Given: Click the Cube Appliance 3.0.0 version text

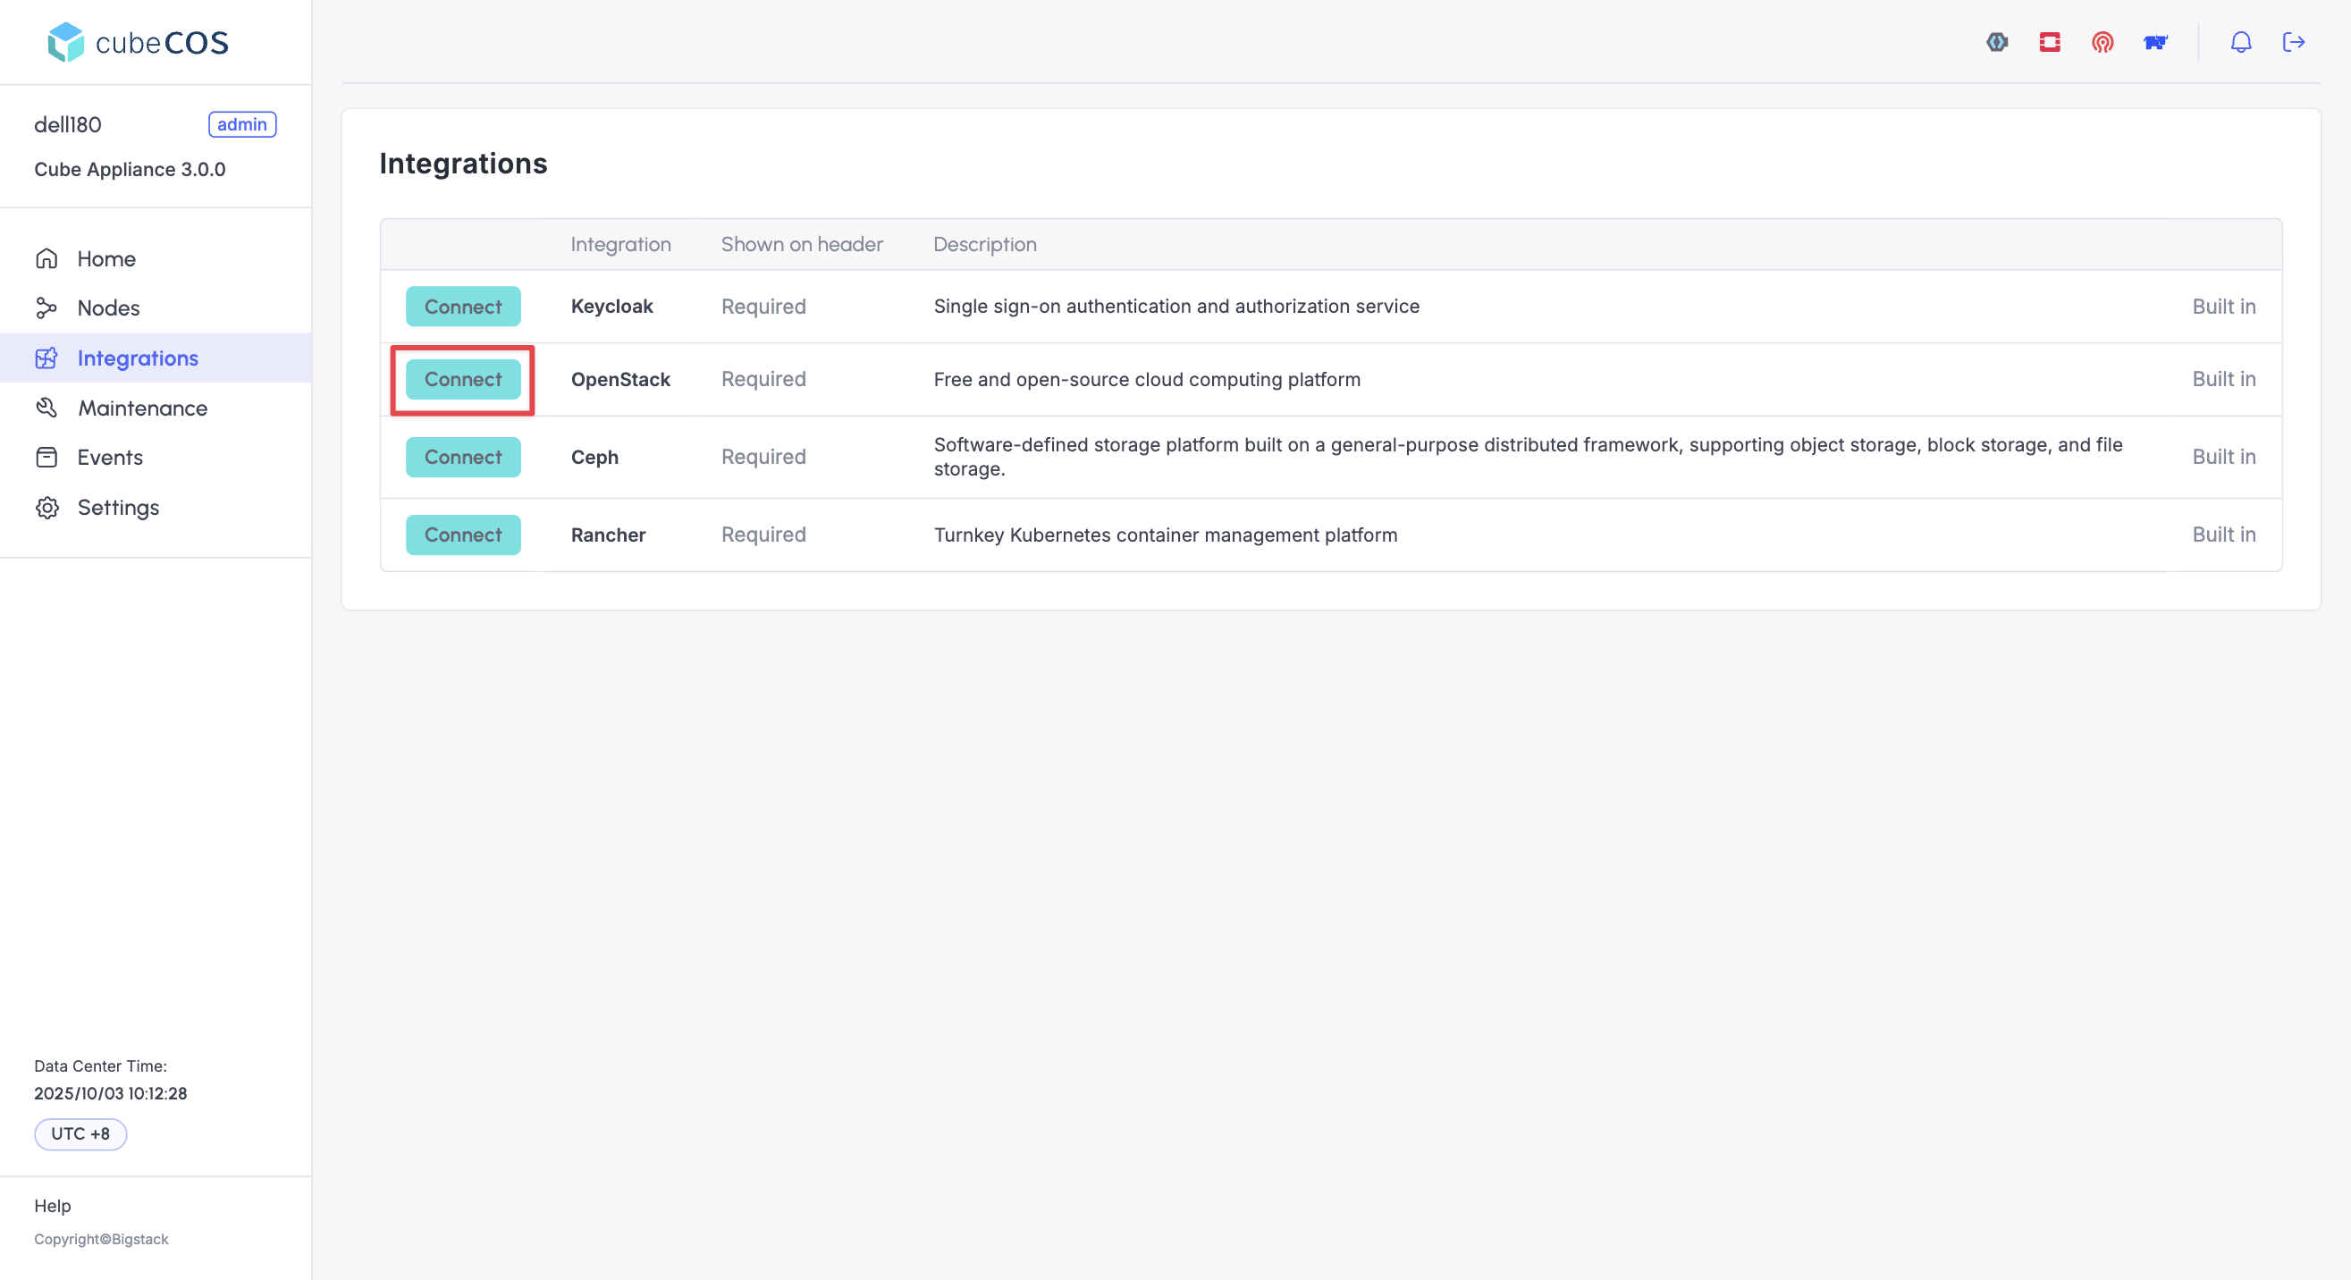Looking at the screenshot, I should point(130,170).
